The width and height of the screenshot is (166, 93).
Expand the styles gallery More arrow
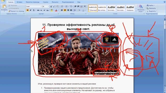136,11
